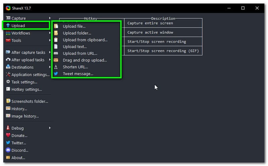Open Image history... label
The height and width of the screenshot is (166, 268).
[25, 116]
